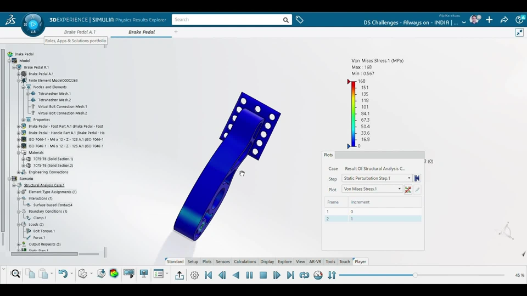Collapse the Model tree node
Screen dimensions: 527x296
tap(9, 61)
